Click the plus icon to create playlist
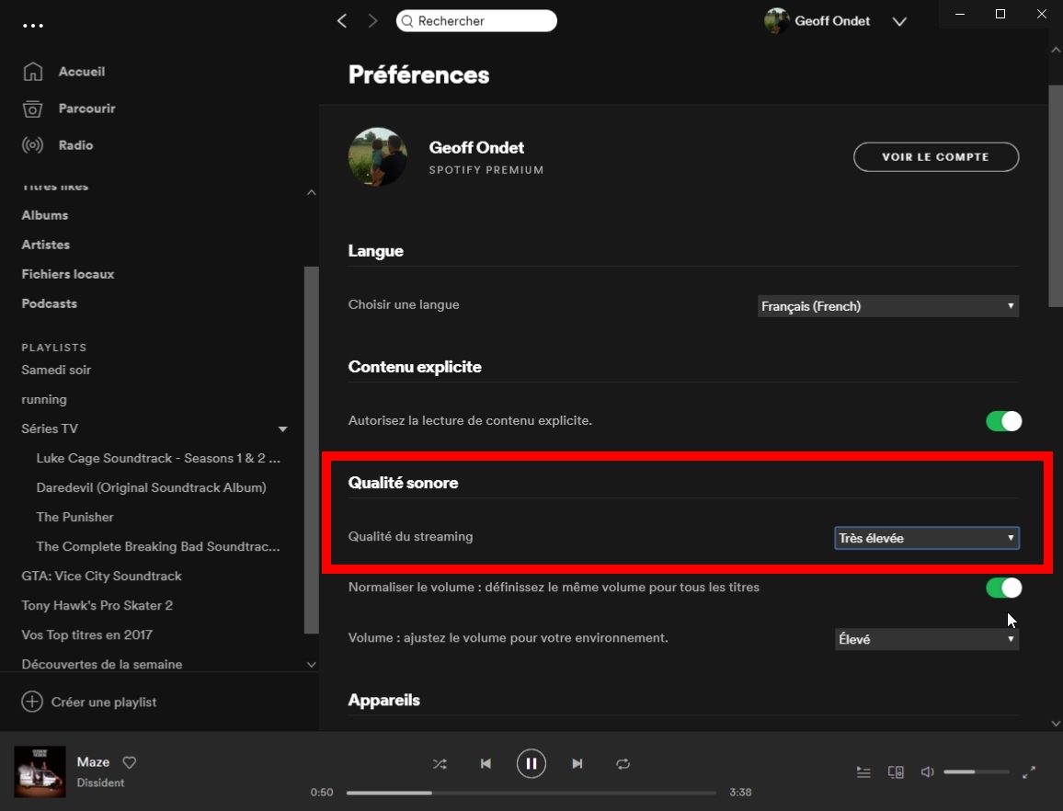The height and width of the screenshot is (811, 1063). (32, 702)
